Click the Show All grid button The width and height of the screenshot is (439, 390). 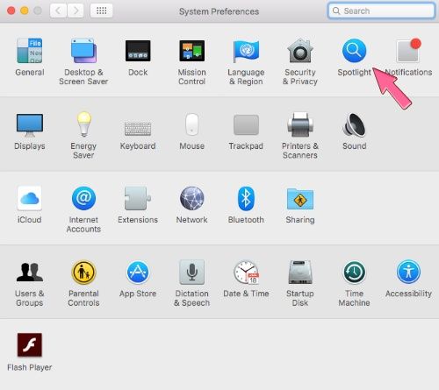coord(101,11)
